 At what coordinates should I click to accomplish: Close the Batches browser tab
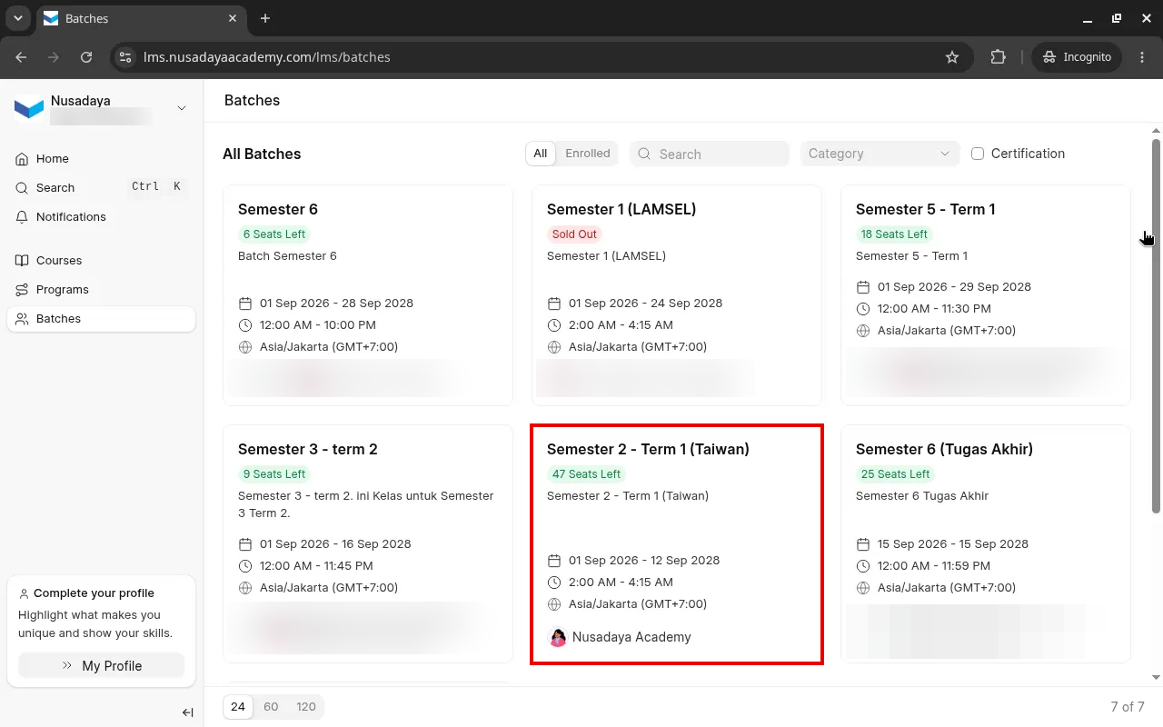(234, 18)
